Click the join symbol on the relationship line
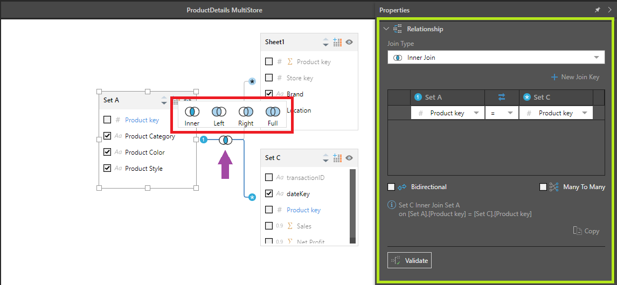Screen dimensions: 617x285 [x=225, y=140]
